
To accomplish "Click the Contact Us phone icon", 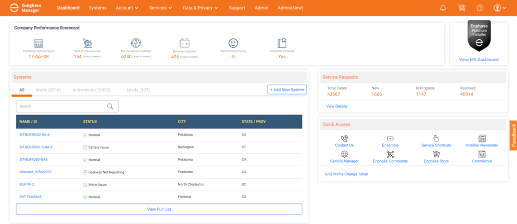I will click(x=344, y=138).
